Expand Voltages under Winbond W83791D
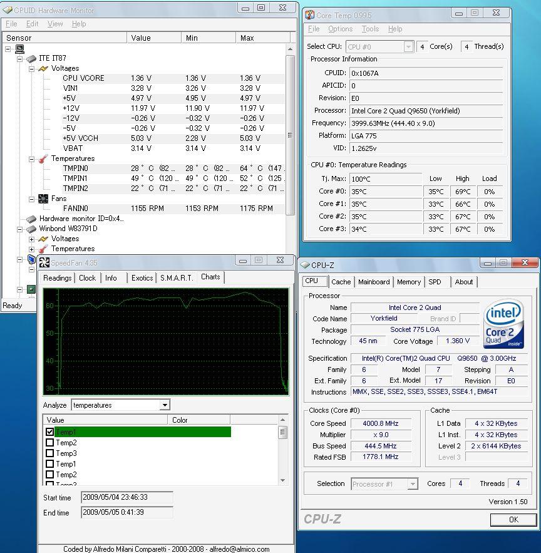Viewport: 541px width, 553px height. point(32,239)
